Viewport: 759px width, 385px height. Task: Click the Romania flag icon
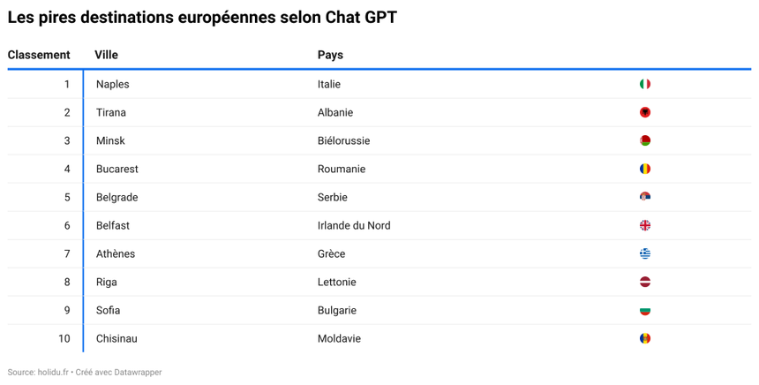(x=645, y=169)
